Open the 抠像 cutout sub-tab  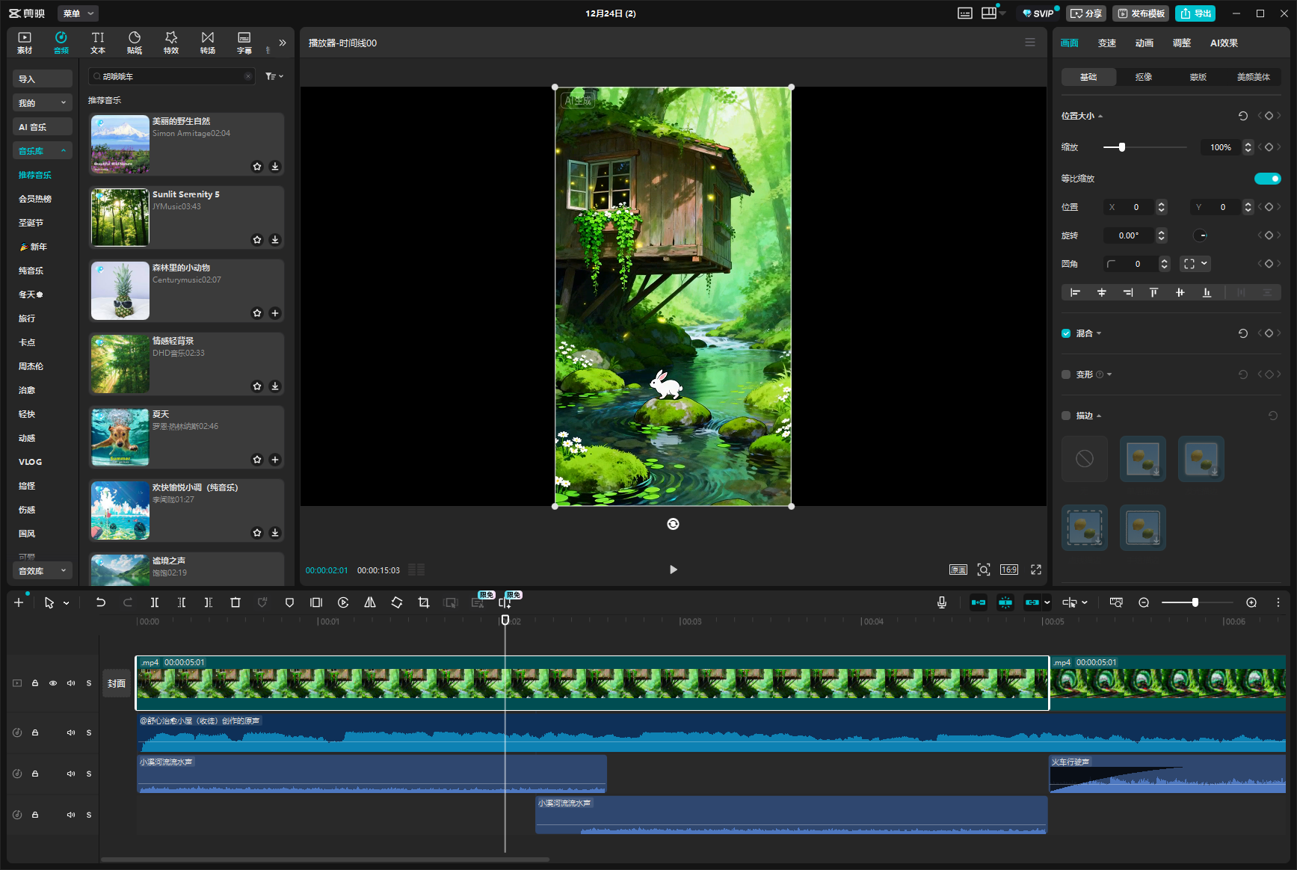tap(1143, 77)
